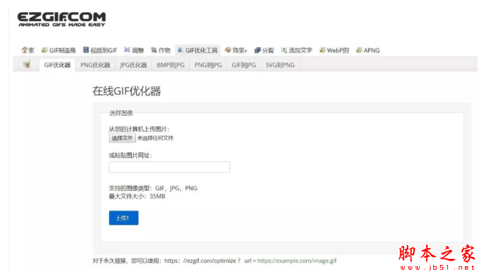Screen dimensions: 483x275
Task: Select the GIF优化器 tab
Action: [x=57, y=65]
